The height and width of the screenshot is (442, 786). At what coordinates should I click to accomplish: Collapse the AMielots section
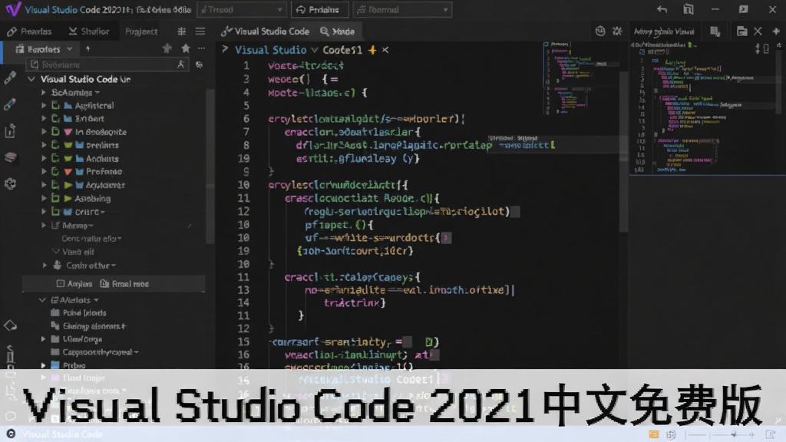click(43, 300)
